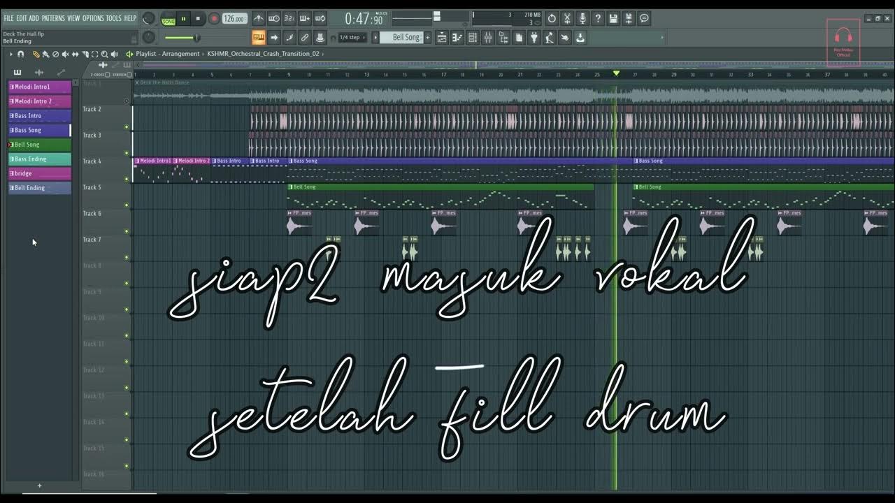Click the record button
Image resolution: width=895 pixels, height=503 pixels.
tap(214, 20)
